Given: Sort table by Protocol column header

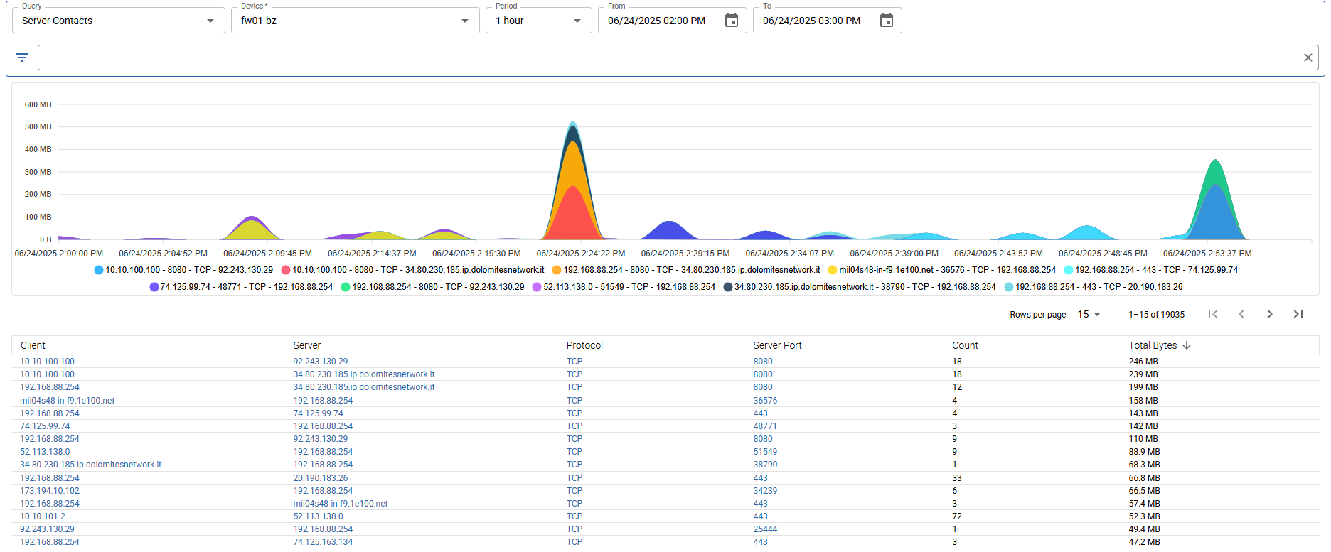Looking at the screenshot, I should pyautogui.click(x=584, y=345).
